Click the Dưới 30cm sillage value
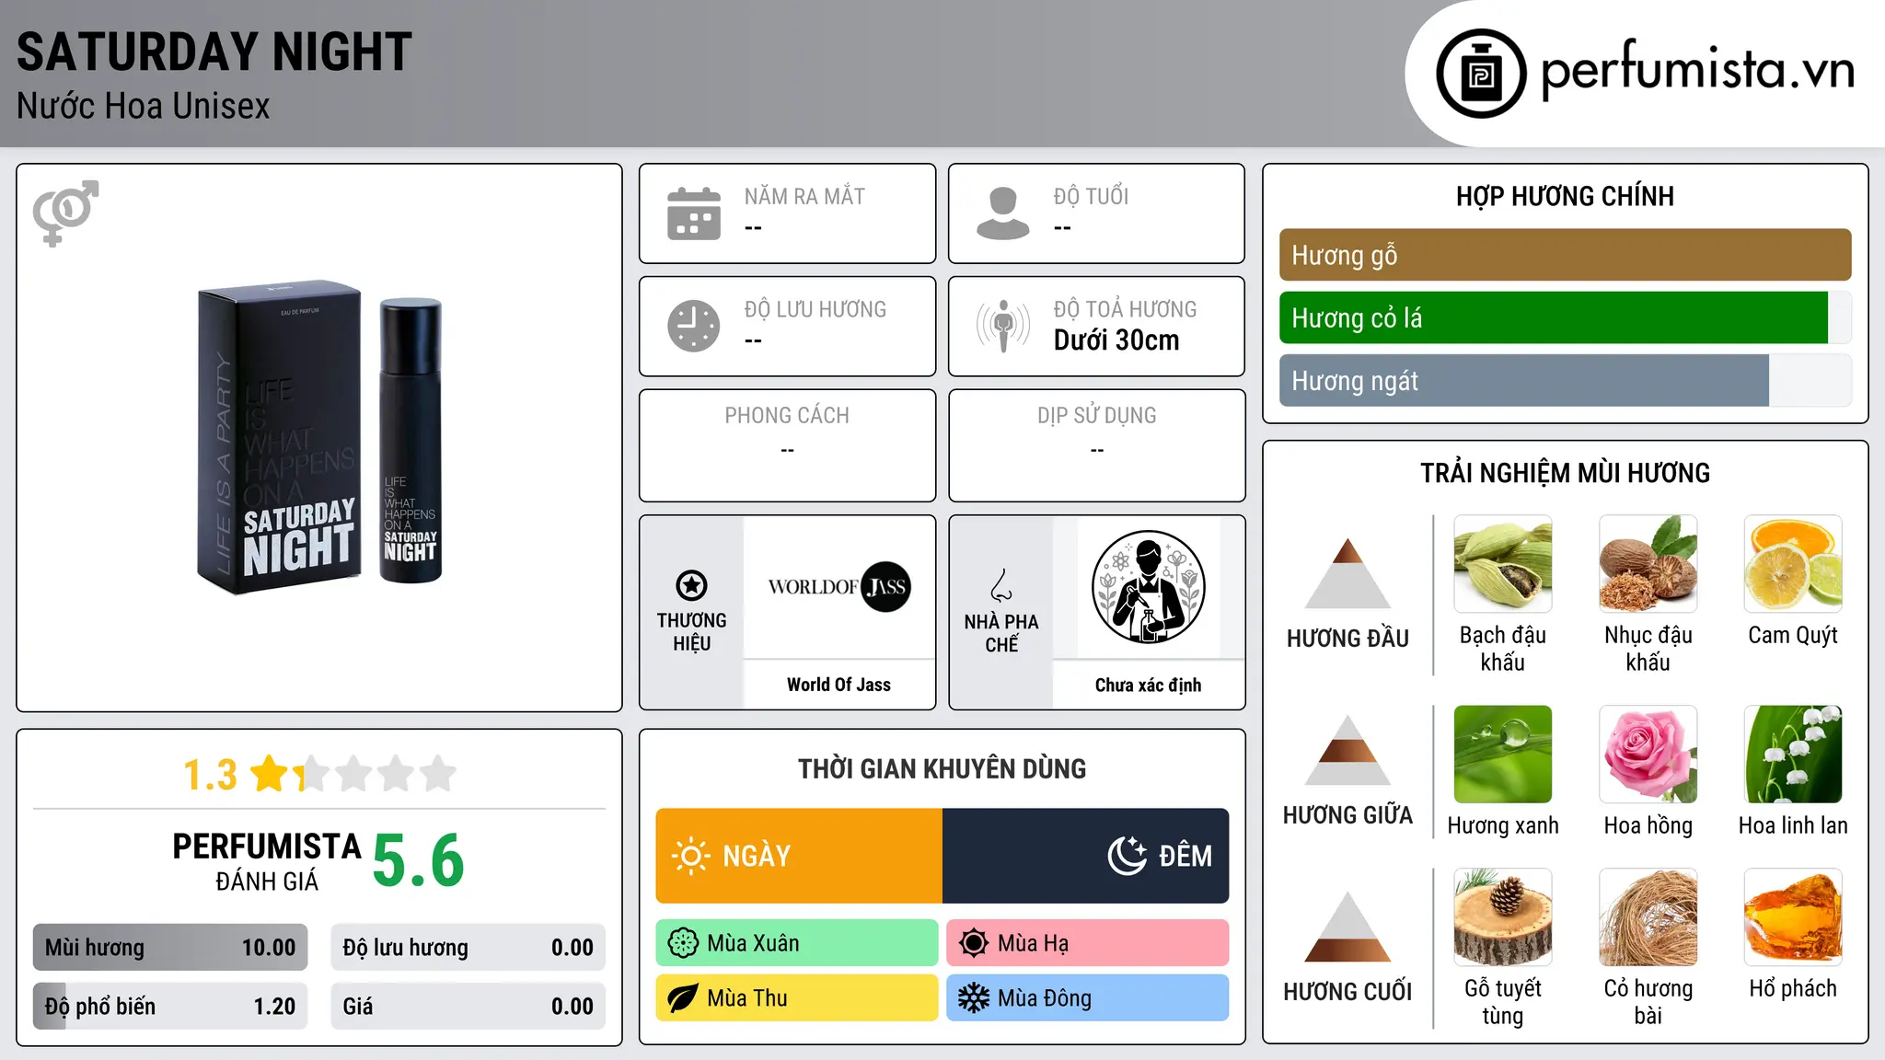This screenshot has height=1060, width=1885. pyautogui.click(x=1116, y=340)
